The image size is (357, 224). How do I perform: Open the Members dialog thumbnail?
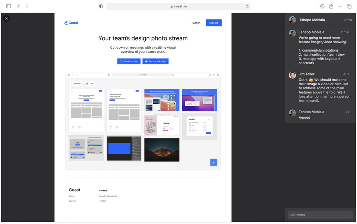point(200,127)
